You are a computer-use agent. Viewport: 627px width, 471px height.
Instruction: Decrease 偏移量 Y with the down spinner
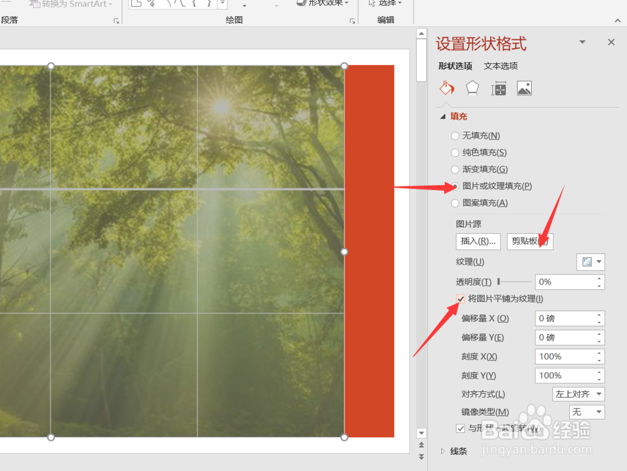pyautogui.click(x=599, y=341)
